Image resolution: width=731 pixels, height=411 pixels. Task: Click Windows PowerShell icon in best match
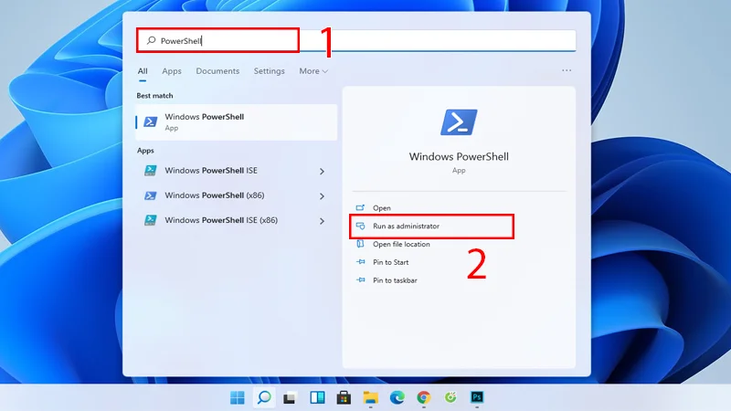(150, 122)
